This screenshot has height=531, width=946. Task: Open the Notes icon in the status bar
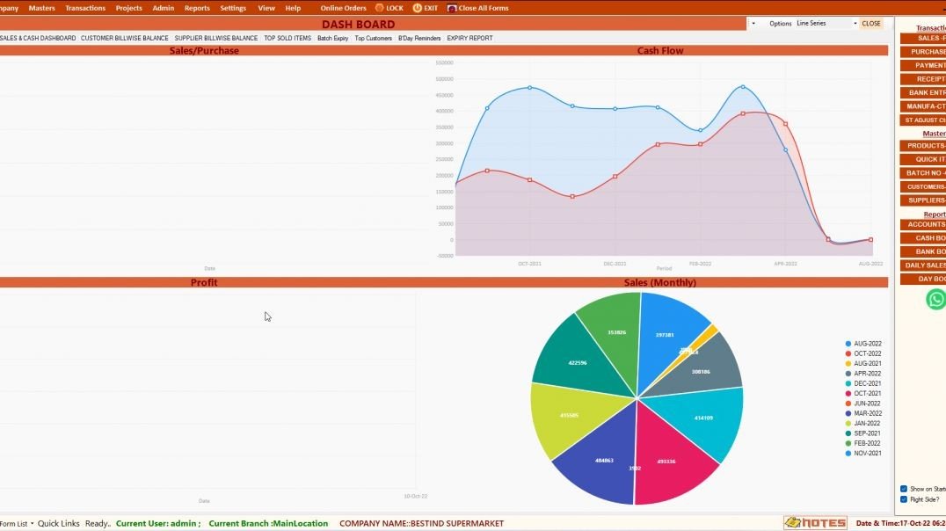pyautogui.click(x=815, y=523)
